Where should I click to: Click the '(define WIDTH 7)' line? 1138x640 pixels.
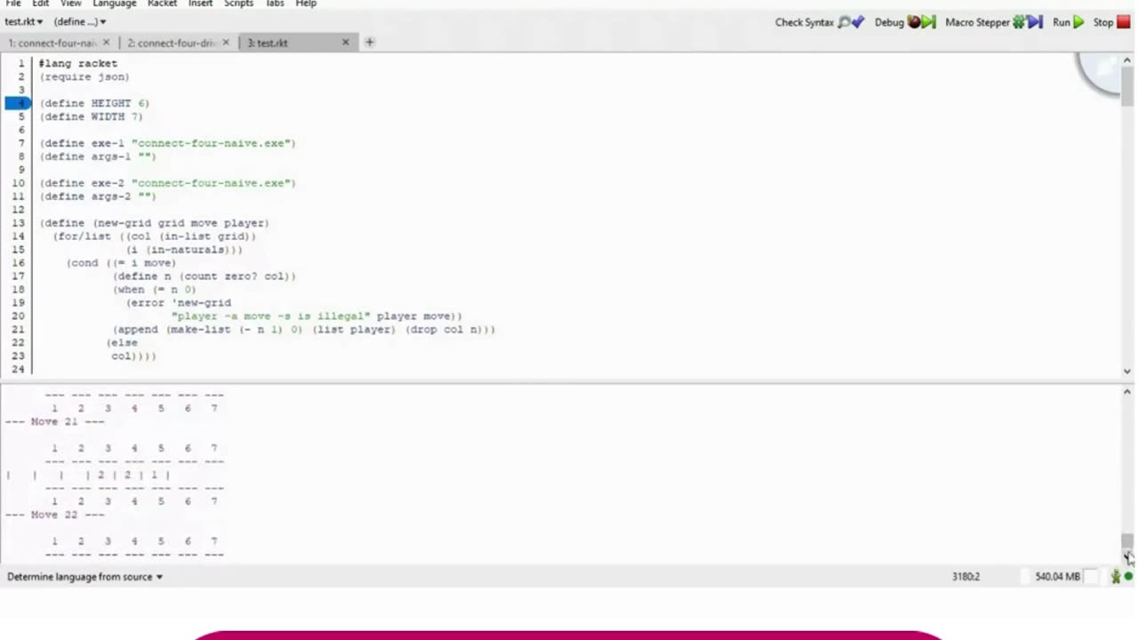coord(91,116)
